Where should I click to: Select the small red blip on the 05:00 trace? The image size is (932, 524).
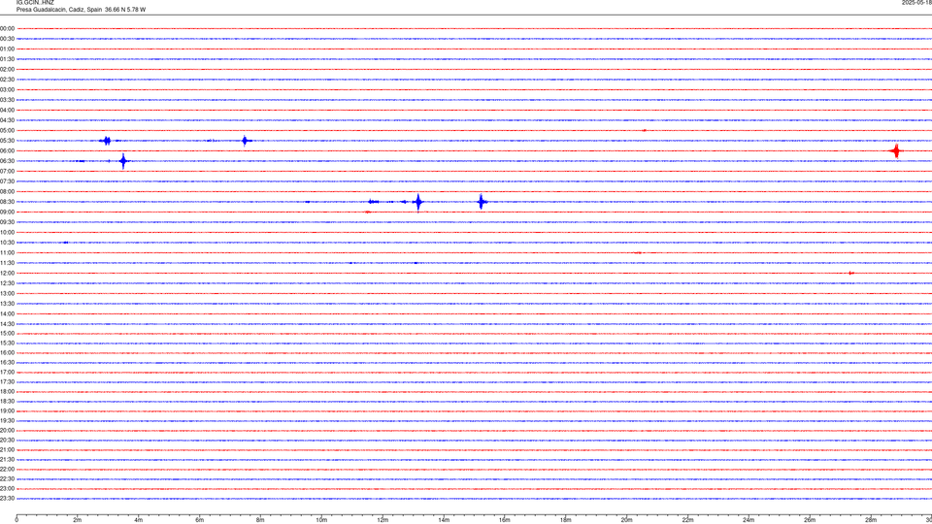point(645,130)
